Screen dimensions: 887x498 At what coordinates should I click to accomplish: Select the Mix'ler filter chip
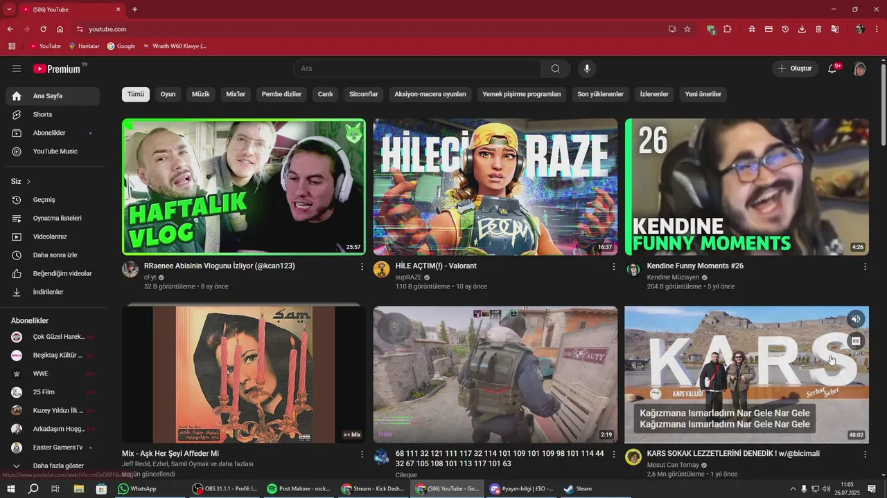point(236,94)
